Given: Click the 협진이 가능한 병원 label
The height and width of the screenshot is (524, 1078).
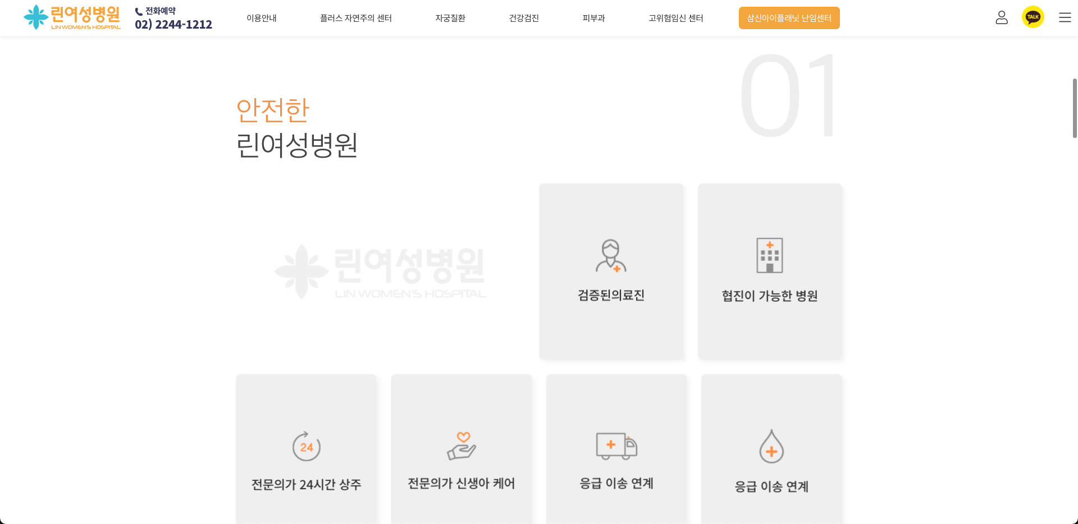Looking at the screenshot, I should [x=770, y=296].
